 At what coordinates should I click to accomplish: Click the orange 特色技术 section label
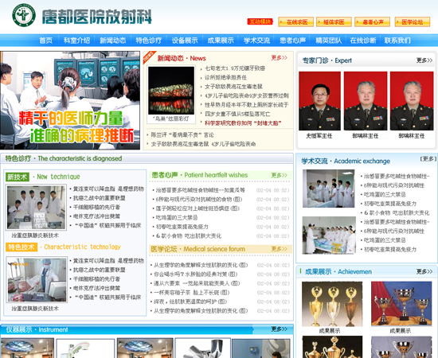(22, 247)
